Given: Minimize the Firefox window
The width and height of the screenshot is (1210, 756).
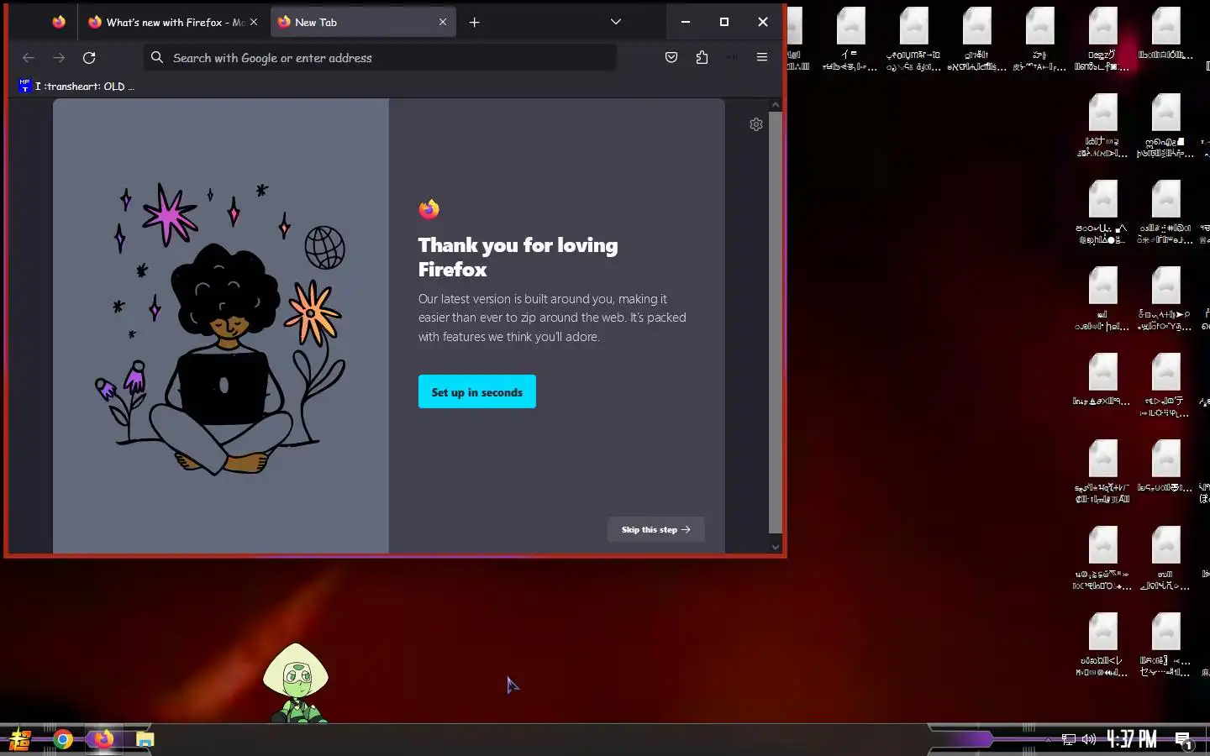Looking at the screenshot, I should [x=686, y=22].
